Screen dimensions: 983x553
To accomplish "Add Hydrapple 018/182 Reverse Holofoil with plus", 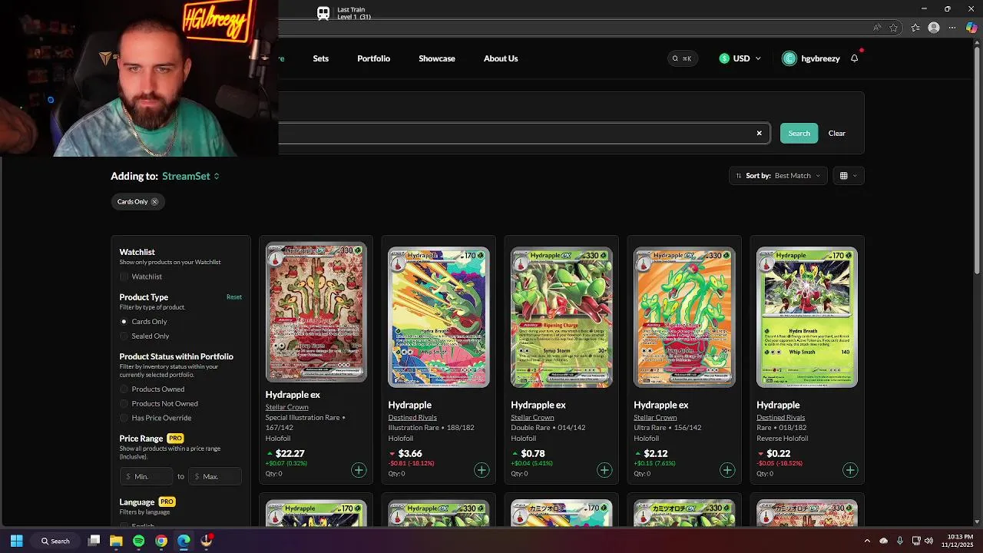I will click(850, 470).
